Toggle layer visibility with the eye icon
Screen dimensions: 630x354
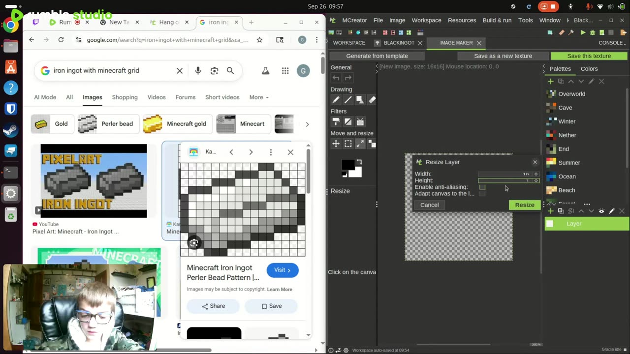(x=601, y=211)
